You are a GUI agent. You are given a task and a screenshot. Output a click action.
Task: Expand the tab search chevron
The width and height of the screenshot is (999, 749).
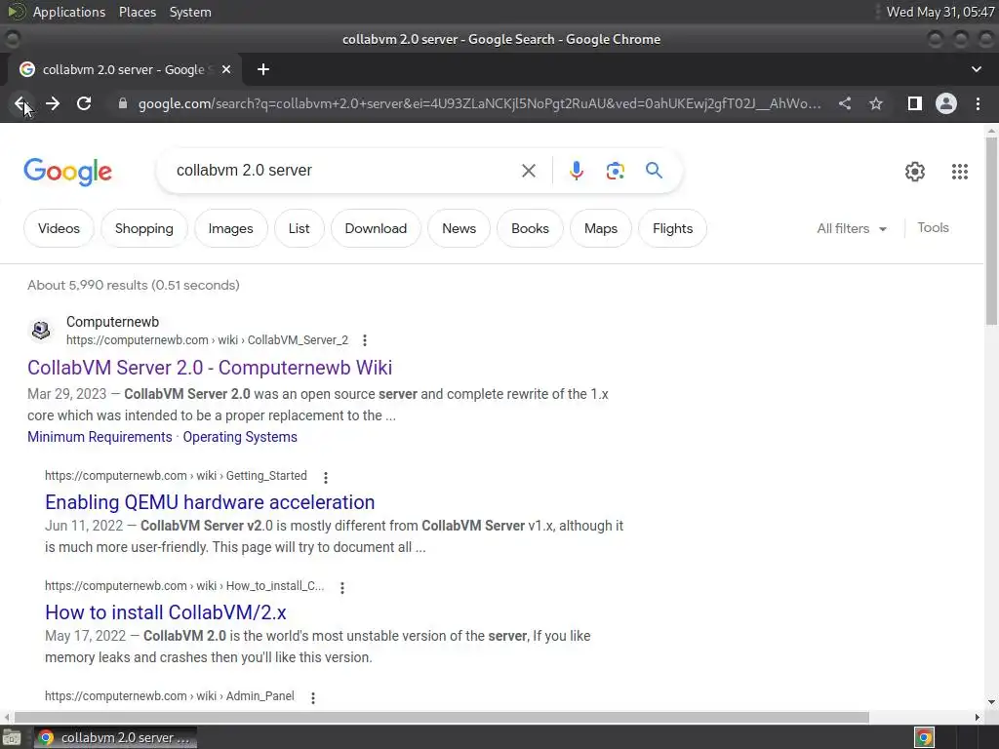coord(976,69)
